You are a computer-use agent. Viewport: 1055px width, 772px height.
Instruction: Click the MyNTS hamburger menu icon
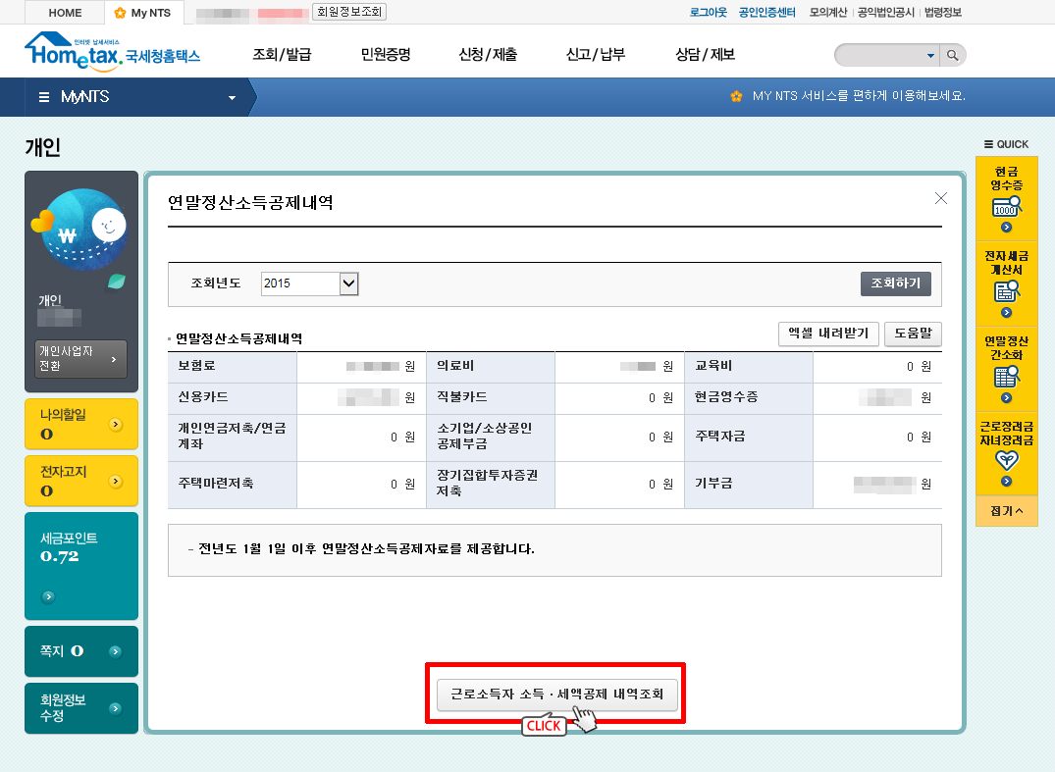click(x=43, y=97)
